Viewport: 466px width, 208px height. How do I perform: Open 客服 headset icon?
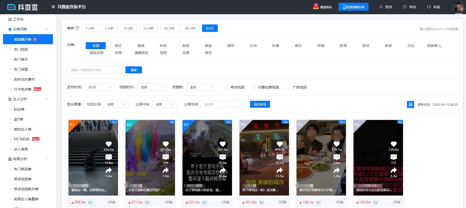pos(429,7)
